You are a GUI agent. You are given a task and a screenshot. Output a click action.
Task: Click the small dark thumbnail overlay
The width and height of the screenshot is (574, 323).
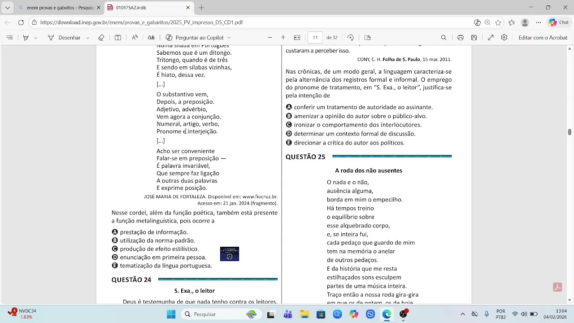coord(230,254)
